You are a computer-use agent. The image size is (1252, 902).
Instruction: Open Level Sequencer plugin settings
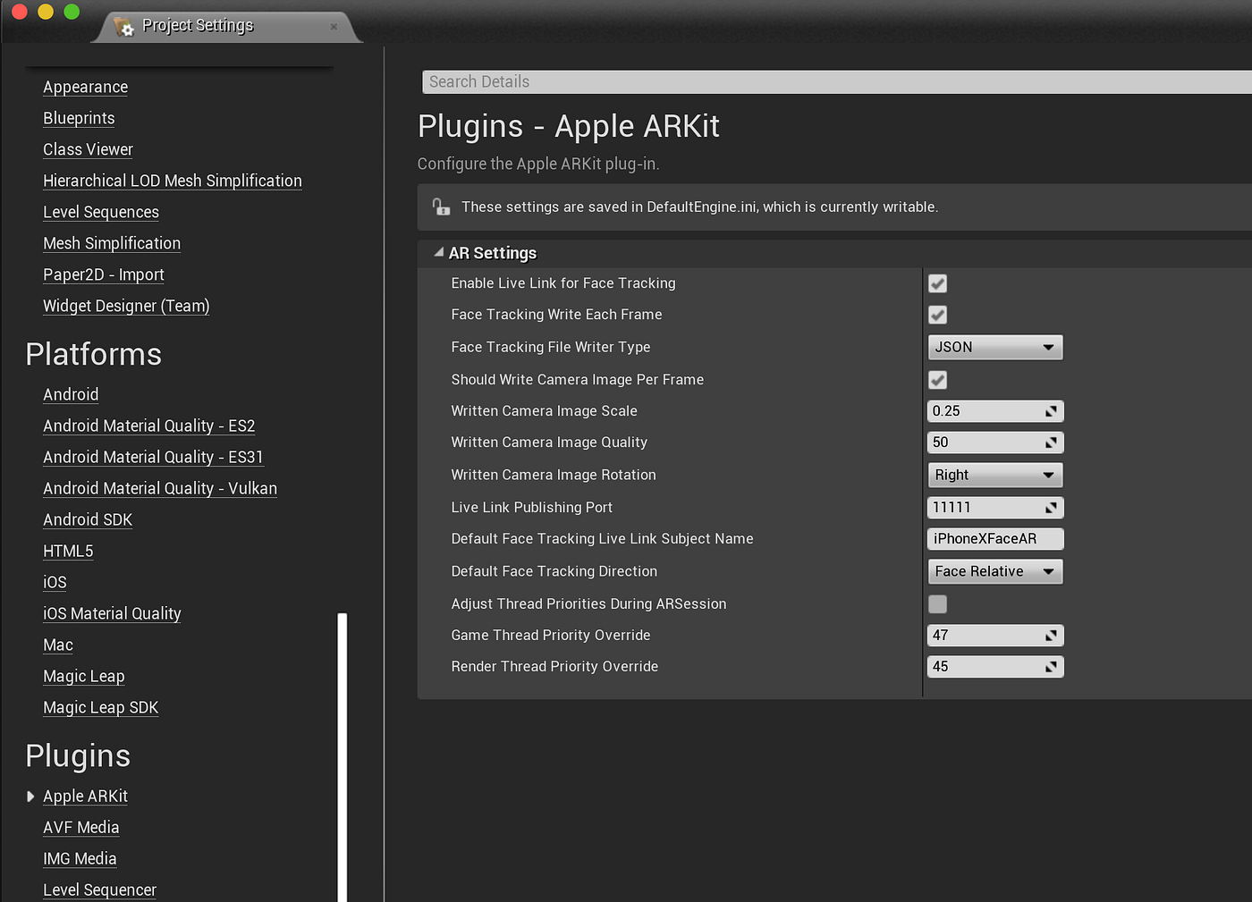tap(99, 889)
